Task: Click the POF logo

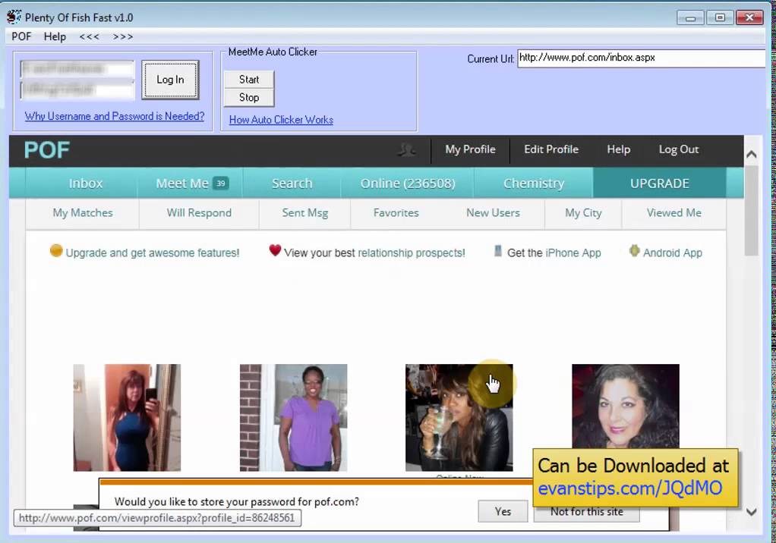Action: pyautogui.click(x=47, y=149)
